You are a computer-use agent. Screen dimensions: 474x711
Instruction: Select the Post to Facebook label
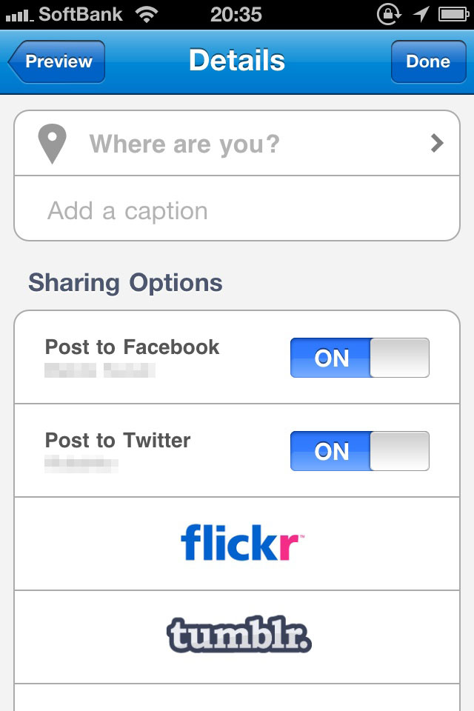[x=133, y=347]
